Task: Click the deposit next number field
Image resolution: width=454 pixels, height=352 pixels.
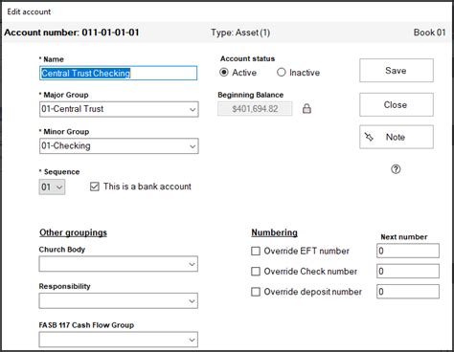Action: [408, 292]
